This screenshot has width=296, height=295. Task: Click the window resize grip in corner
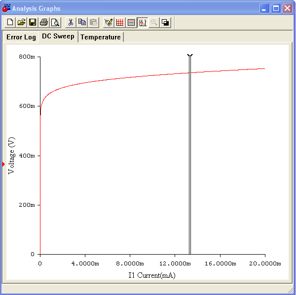pyautogui.click(x=290, y=291)
